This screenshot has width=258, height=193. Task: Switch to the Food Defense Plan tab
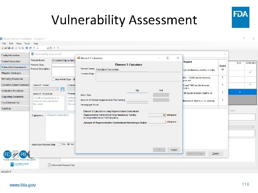(15, 103)
